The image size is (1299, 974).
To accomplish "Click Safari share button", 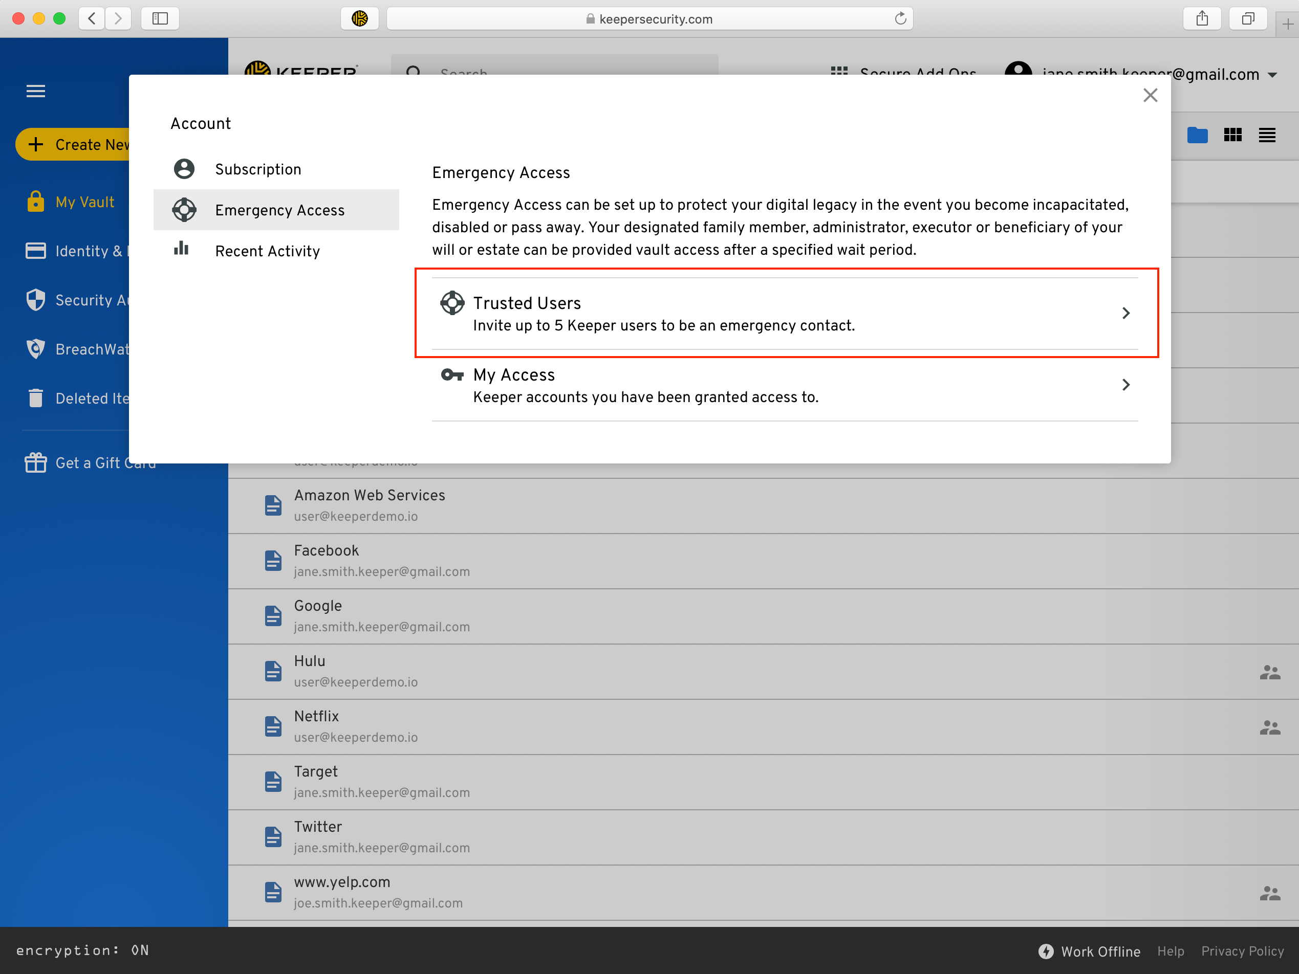I will point(1202,18).
